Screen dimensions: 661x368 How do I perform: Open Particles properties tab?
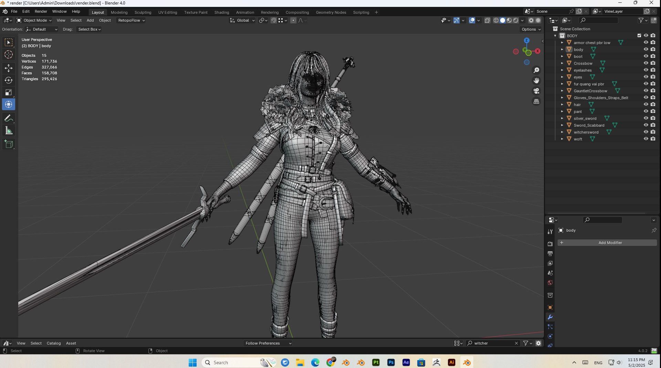pos(550,327)
